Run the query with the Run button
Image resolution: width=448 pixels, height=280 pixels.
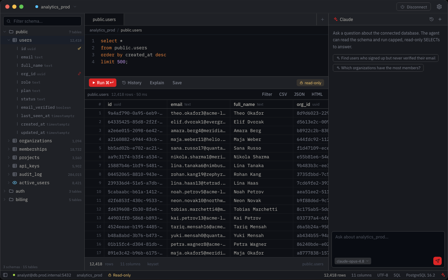(x=103, y=82)
